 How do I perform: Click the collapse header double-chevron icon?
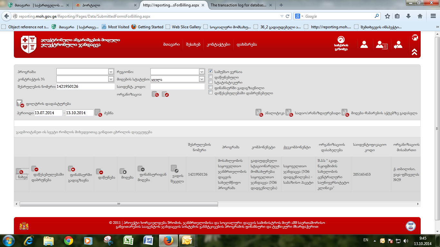pyautogui.click(x=414, y=51)
